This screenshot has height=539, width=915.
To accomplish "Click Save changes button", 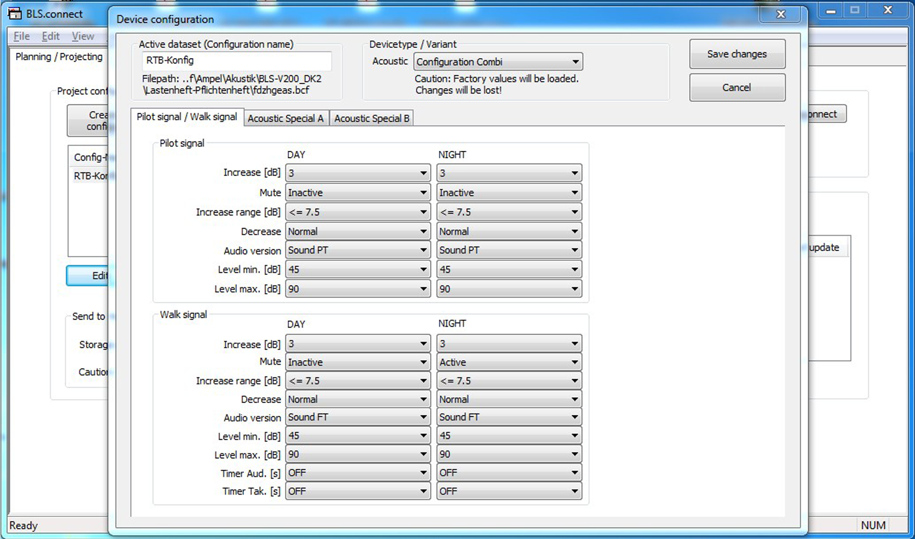I will [737, 54].
